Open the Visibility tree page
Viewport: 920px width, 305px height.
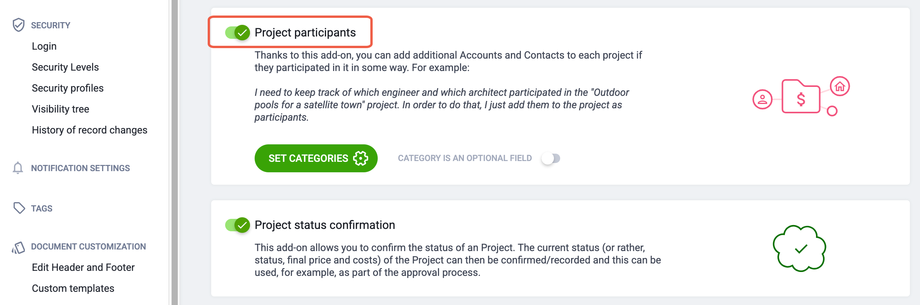(61, 109)
